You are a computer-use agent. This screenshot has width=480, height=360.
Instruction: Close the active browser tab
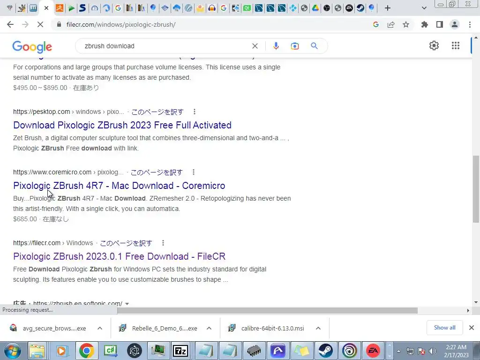[x=46, y=8]
